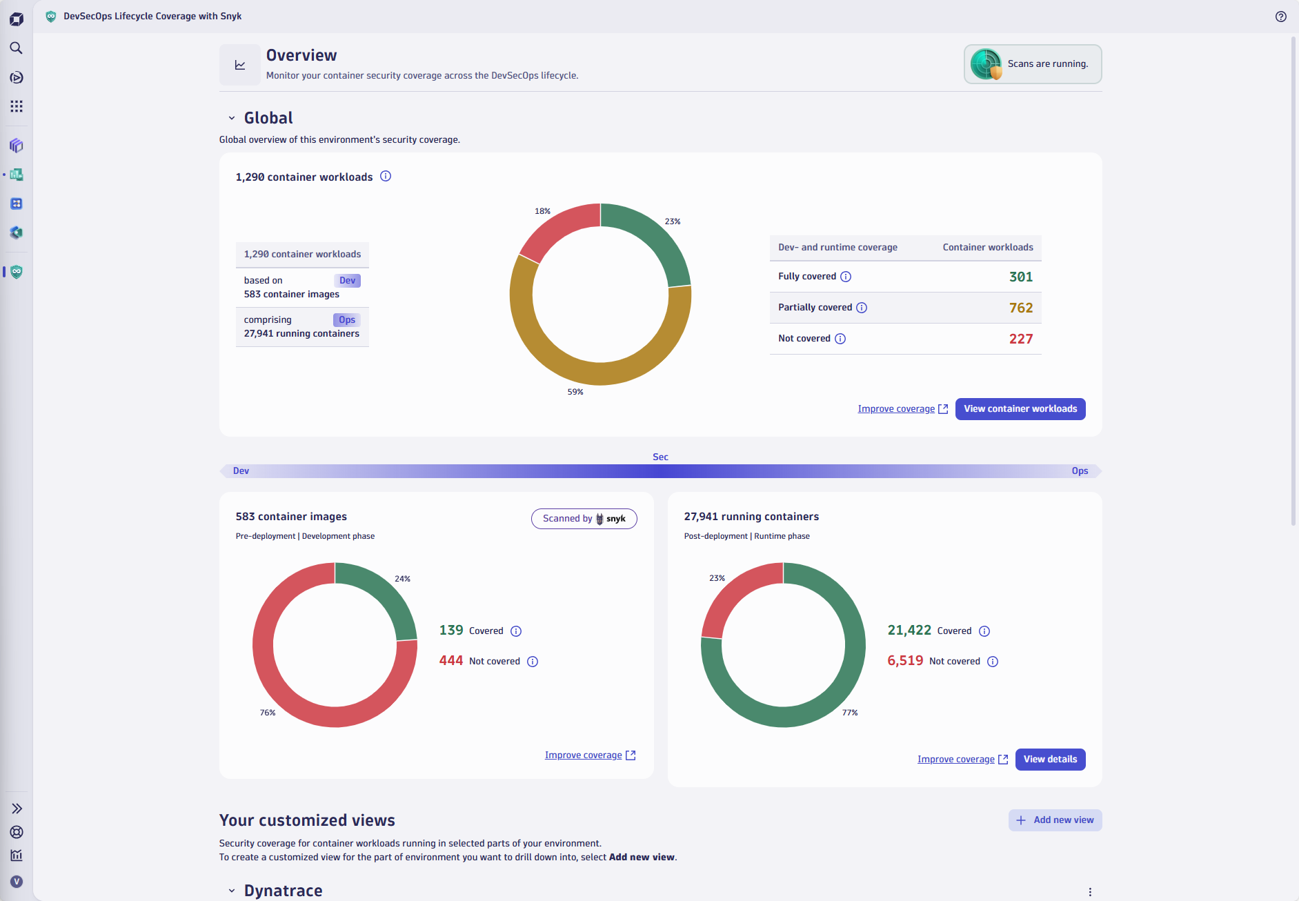Click the Overview chart icon tile
Viewport: 1299px width, 901px height.
(240, 65)
